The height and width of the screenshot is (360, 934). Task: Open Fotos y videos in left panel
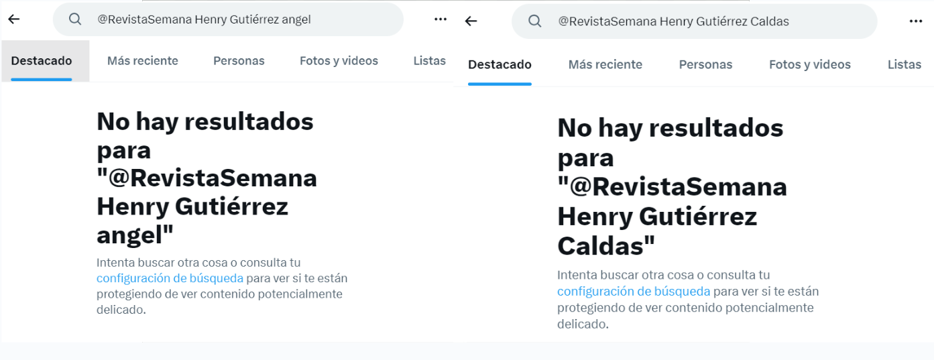pyautogui.click(x=339, y=61)
